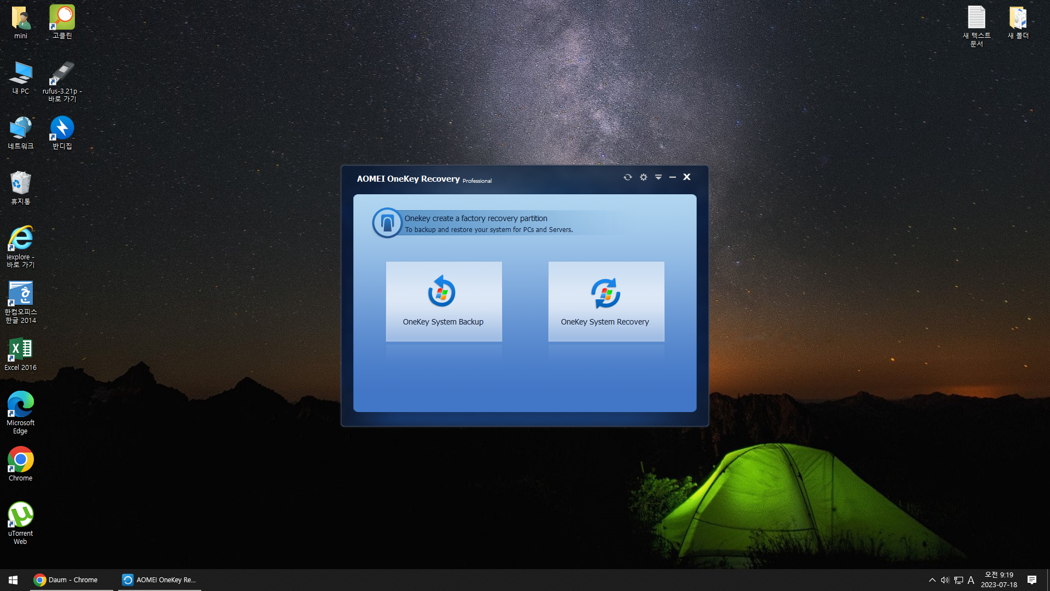Select the uTorrent Web desktop icon
The height and width of the screenshot is (591, 1050).
tap(21, 524)
